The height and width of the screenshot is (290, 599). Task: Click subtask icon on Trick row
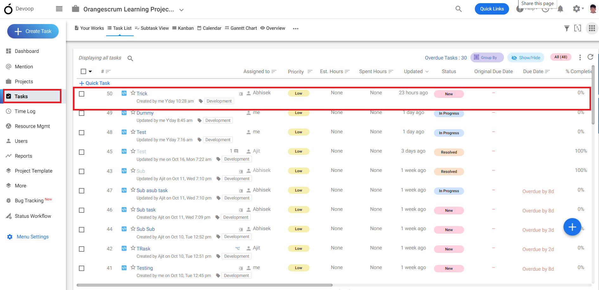tap(241, 94)
